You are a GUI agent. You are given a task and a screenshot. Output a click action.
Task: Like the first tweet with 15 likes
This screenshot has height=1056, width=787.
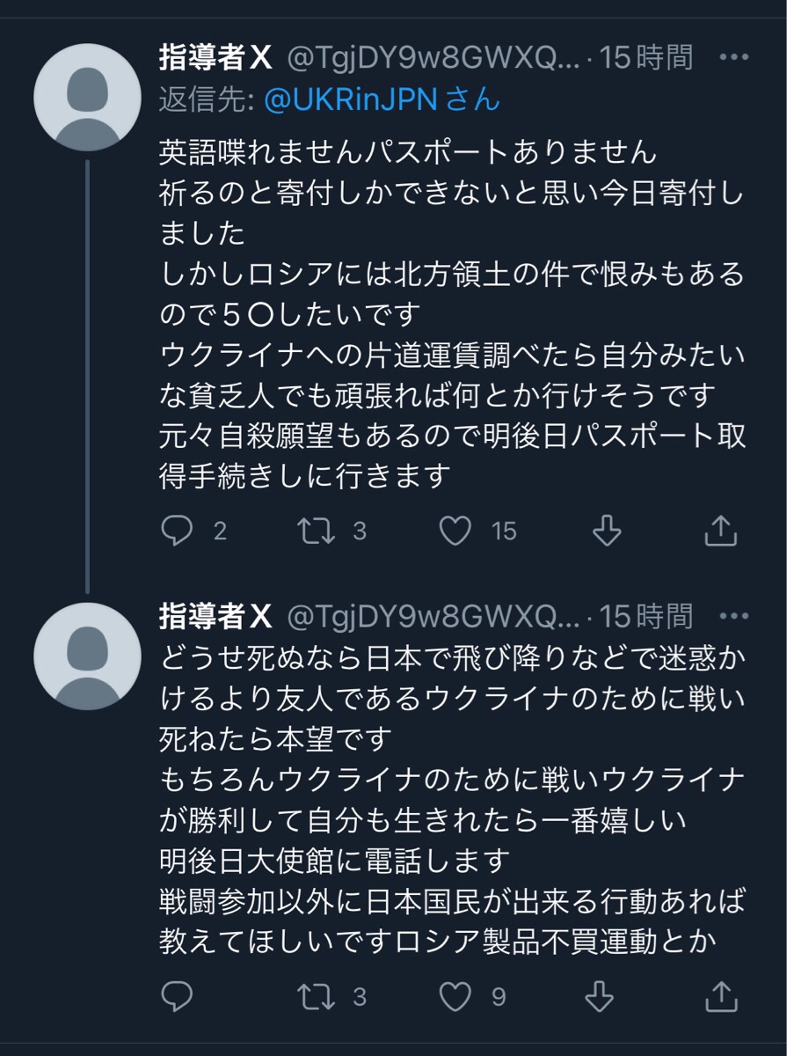(455, 531)
